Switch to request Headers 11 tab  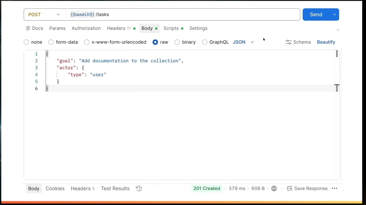pyautogui.click(x=121, y=28)
